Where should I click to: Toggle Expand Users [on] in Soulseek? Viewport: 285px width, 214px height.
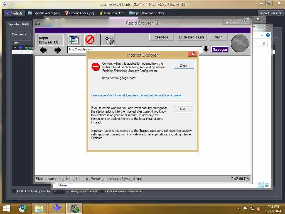pyautogui.click(x=79, y=13)
